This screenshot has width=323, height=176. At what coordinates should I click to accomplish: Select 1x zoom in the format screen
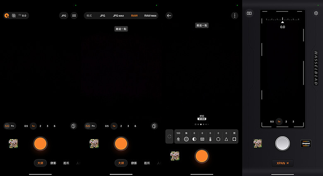pyautogui.click(x=114, y=126)
